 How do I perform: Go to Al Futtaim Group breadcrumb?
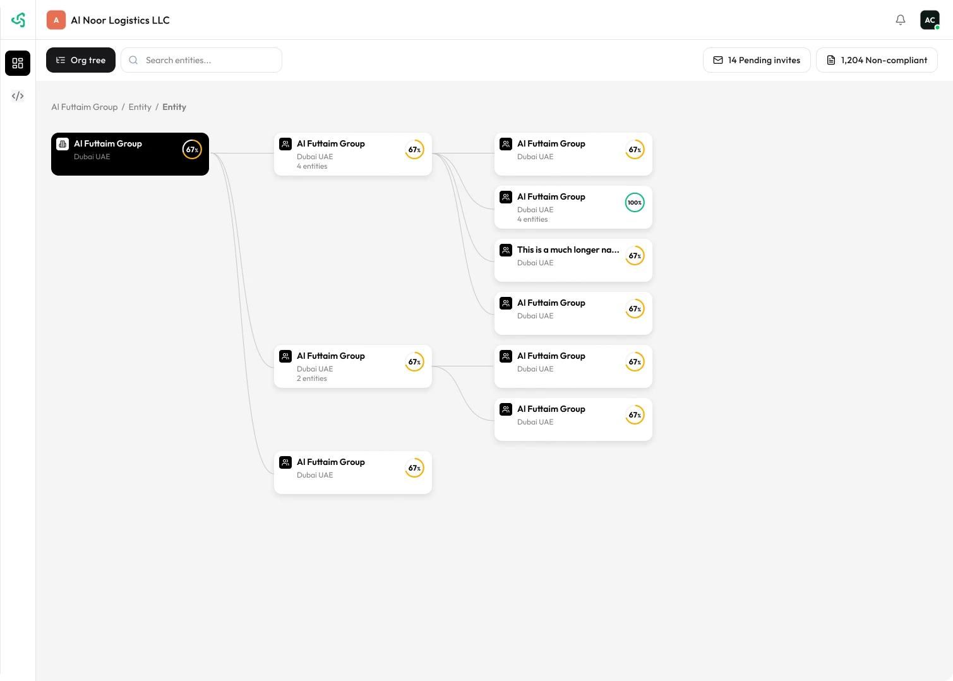point(85,107)
